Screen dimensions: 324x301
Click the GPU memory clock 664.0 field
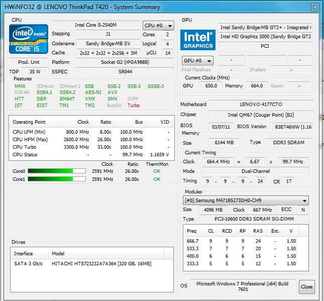(257, 85)
